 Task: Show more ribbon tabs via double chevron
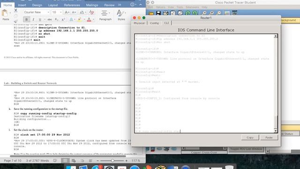click(120, 5)
